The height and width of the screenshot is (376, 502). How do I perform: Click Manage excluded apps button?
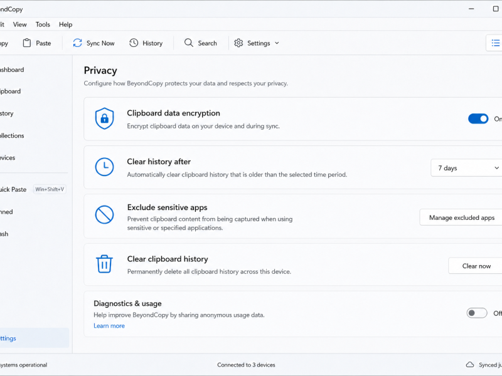(461, 217)
